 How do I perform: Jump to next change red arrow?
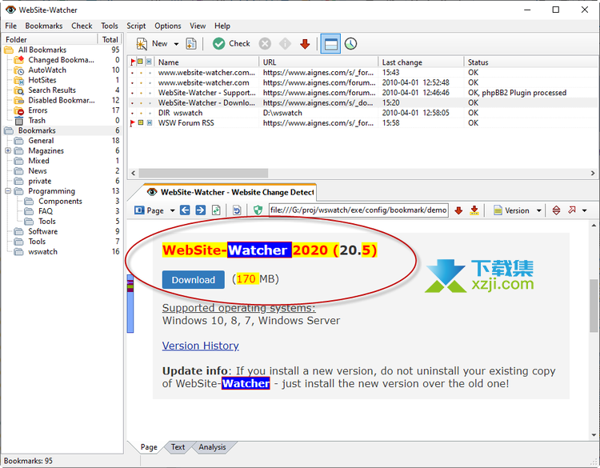pyautogui.click(x=458, y=210)
